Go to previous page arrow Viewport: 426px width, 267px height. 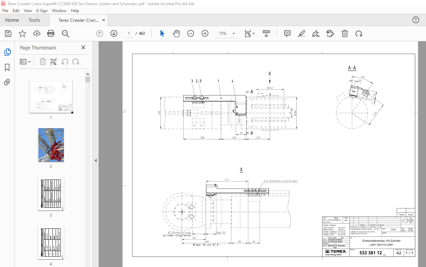pos(100,33)
